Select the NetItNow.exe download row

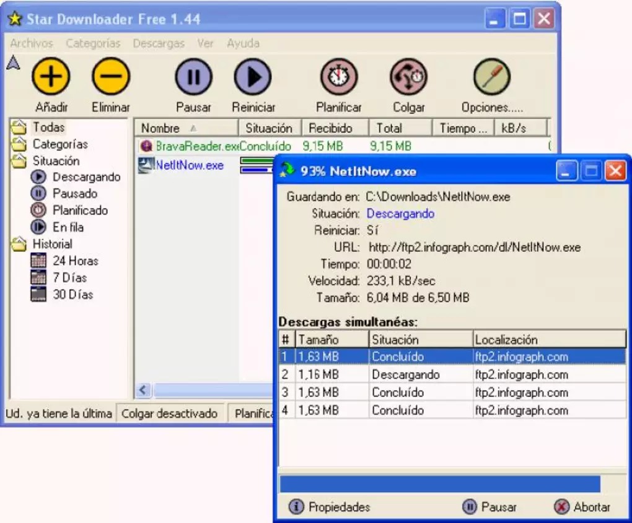coord(206,165)
